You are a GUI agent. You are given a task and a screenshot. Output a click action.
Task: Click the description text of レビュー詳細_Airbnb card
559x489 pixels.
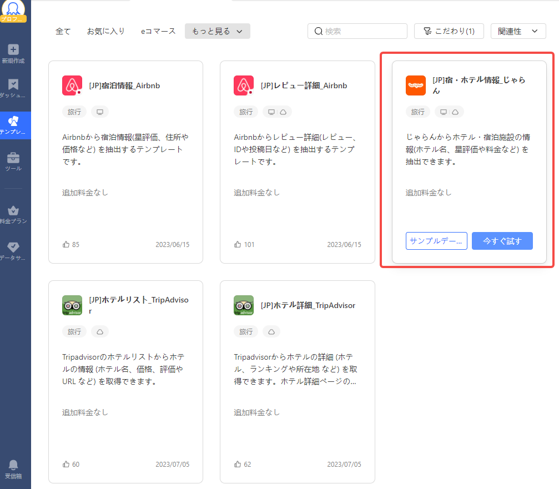click(x=295, y=149)
